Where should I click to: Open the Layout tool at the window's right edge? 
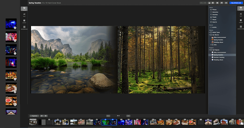point(241,21)
